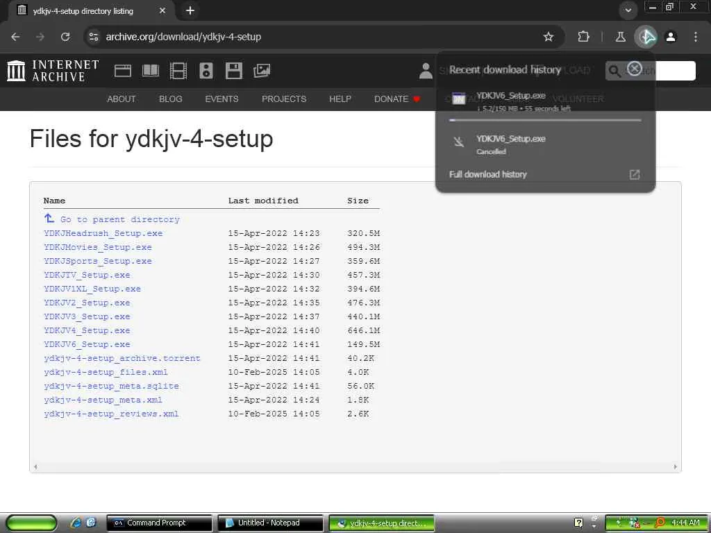The image size is (711, 533).
Task: Click the green Start button
Action: coord(32,523)
